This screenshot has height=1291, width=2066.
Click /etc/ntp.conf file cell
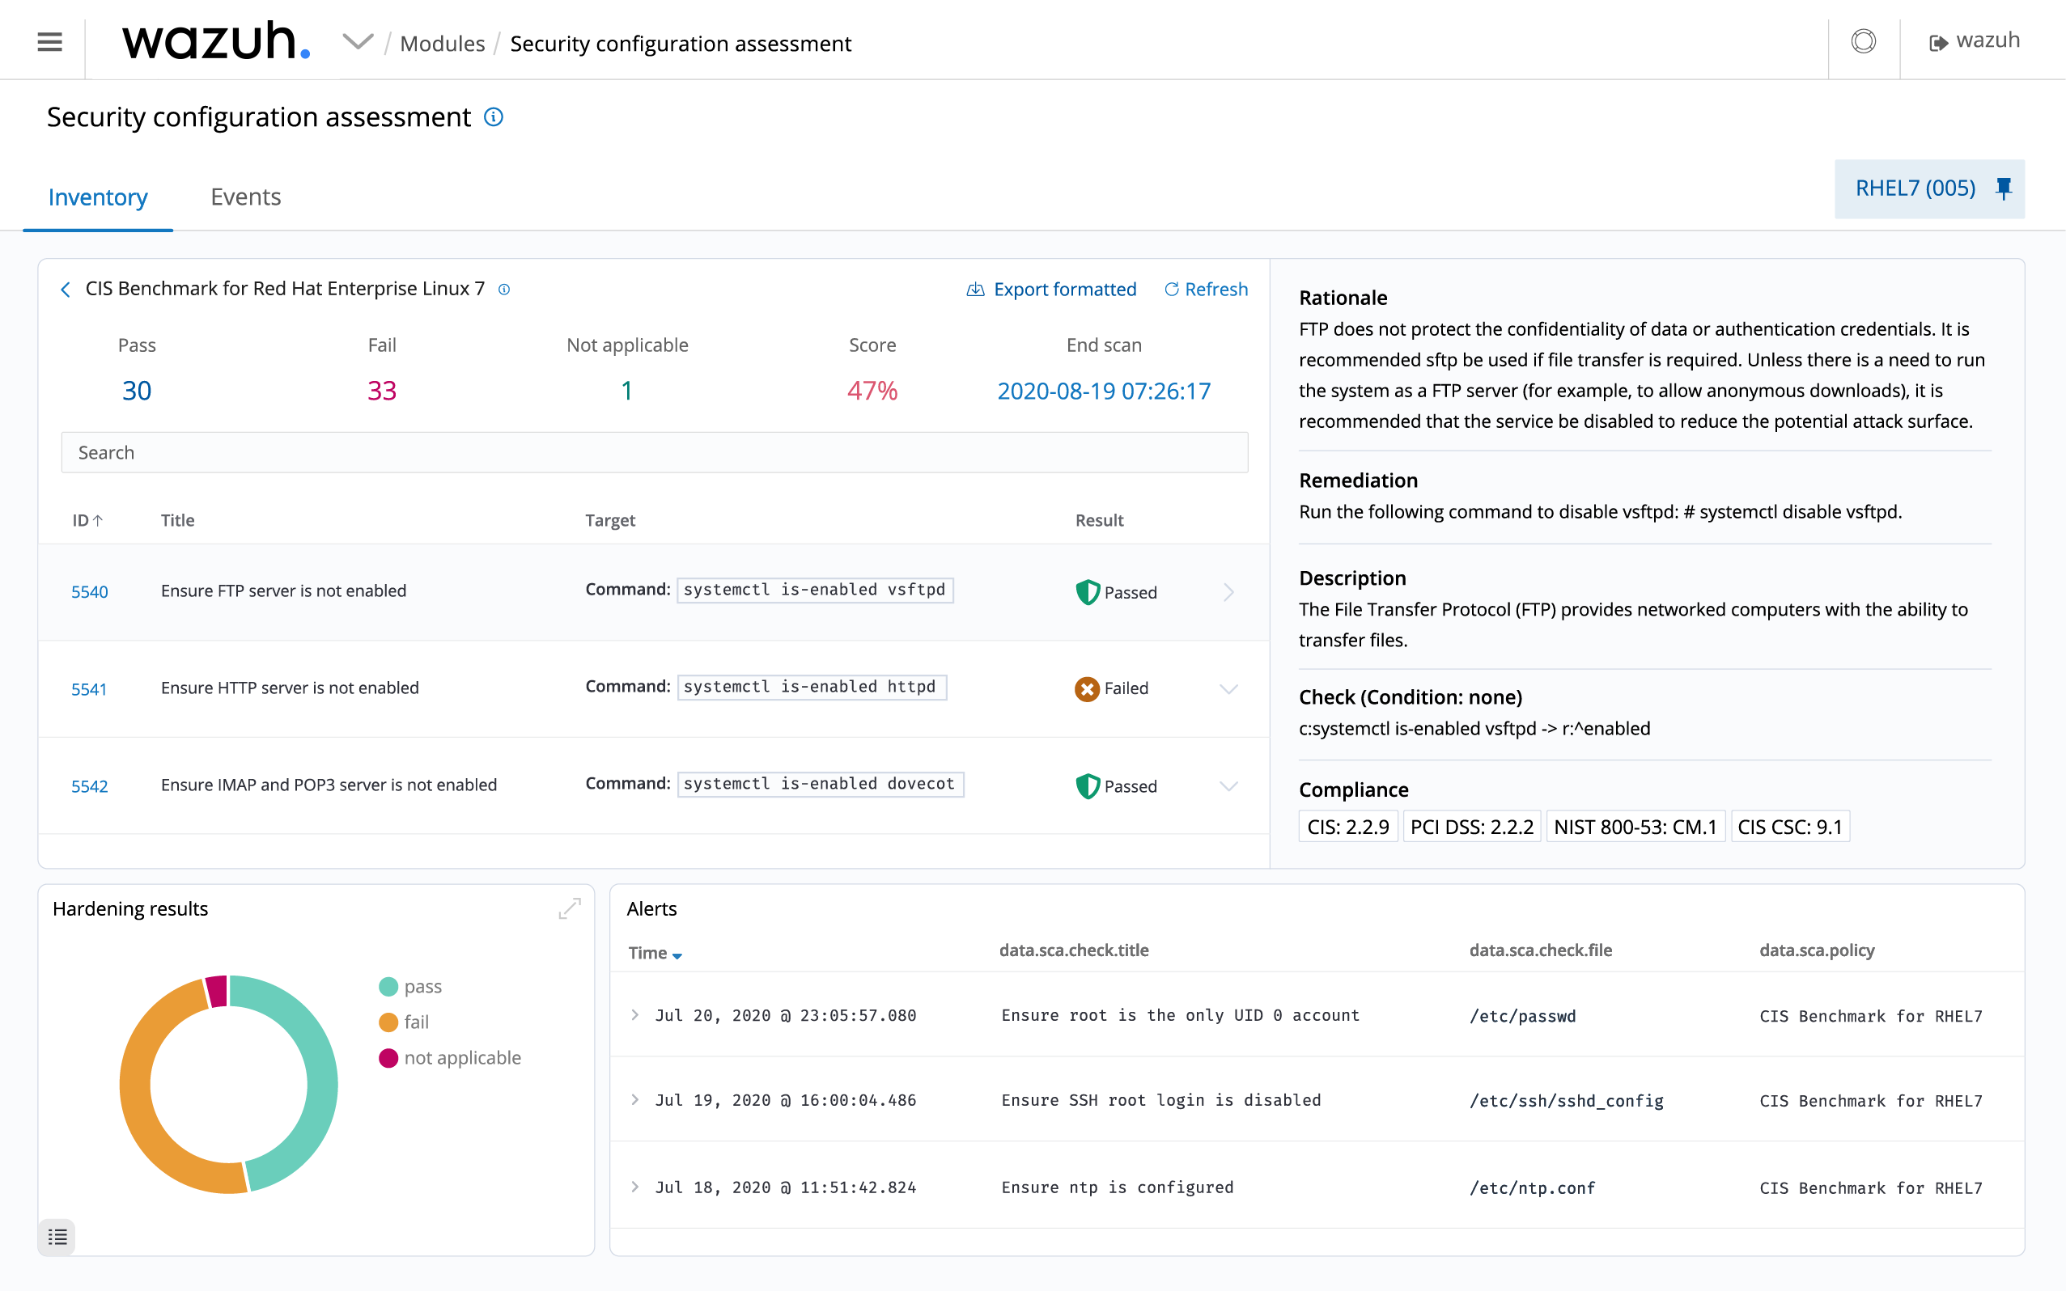click(x=1532, y=1187)
